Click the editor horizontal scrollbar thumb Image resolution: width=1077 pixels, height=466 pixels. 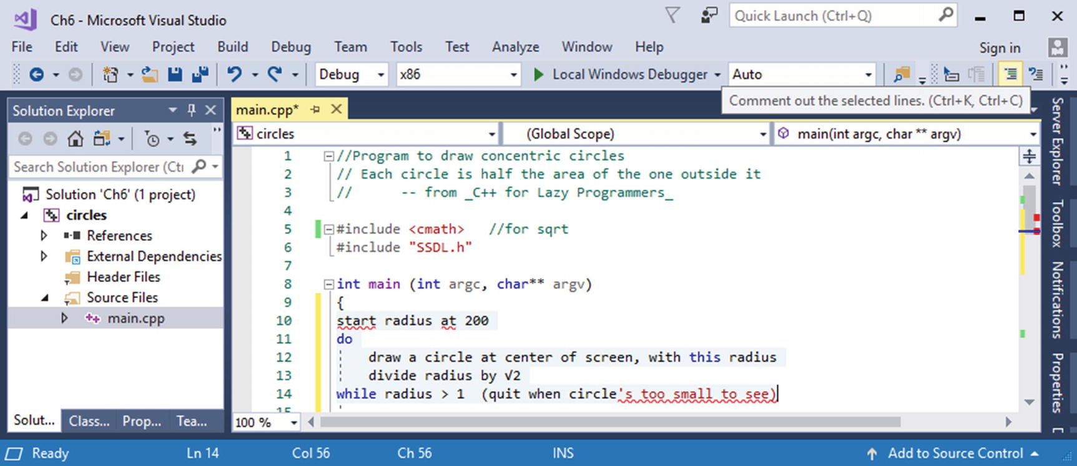pyautogui.click(x=610, y=422)
